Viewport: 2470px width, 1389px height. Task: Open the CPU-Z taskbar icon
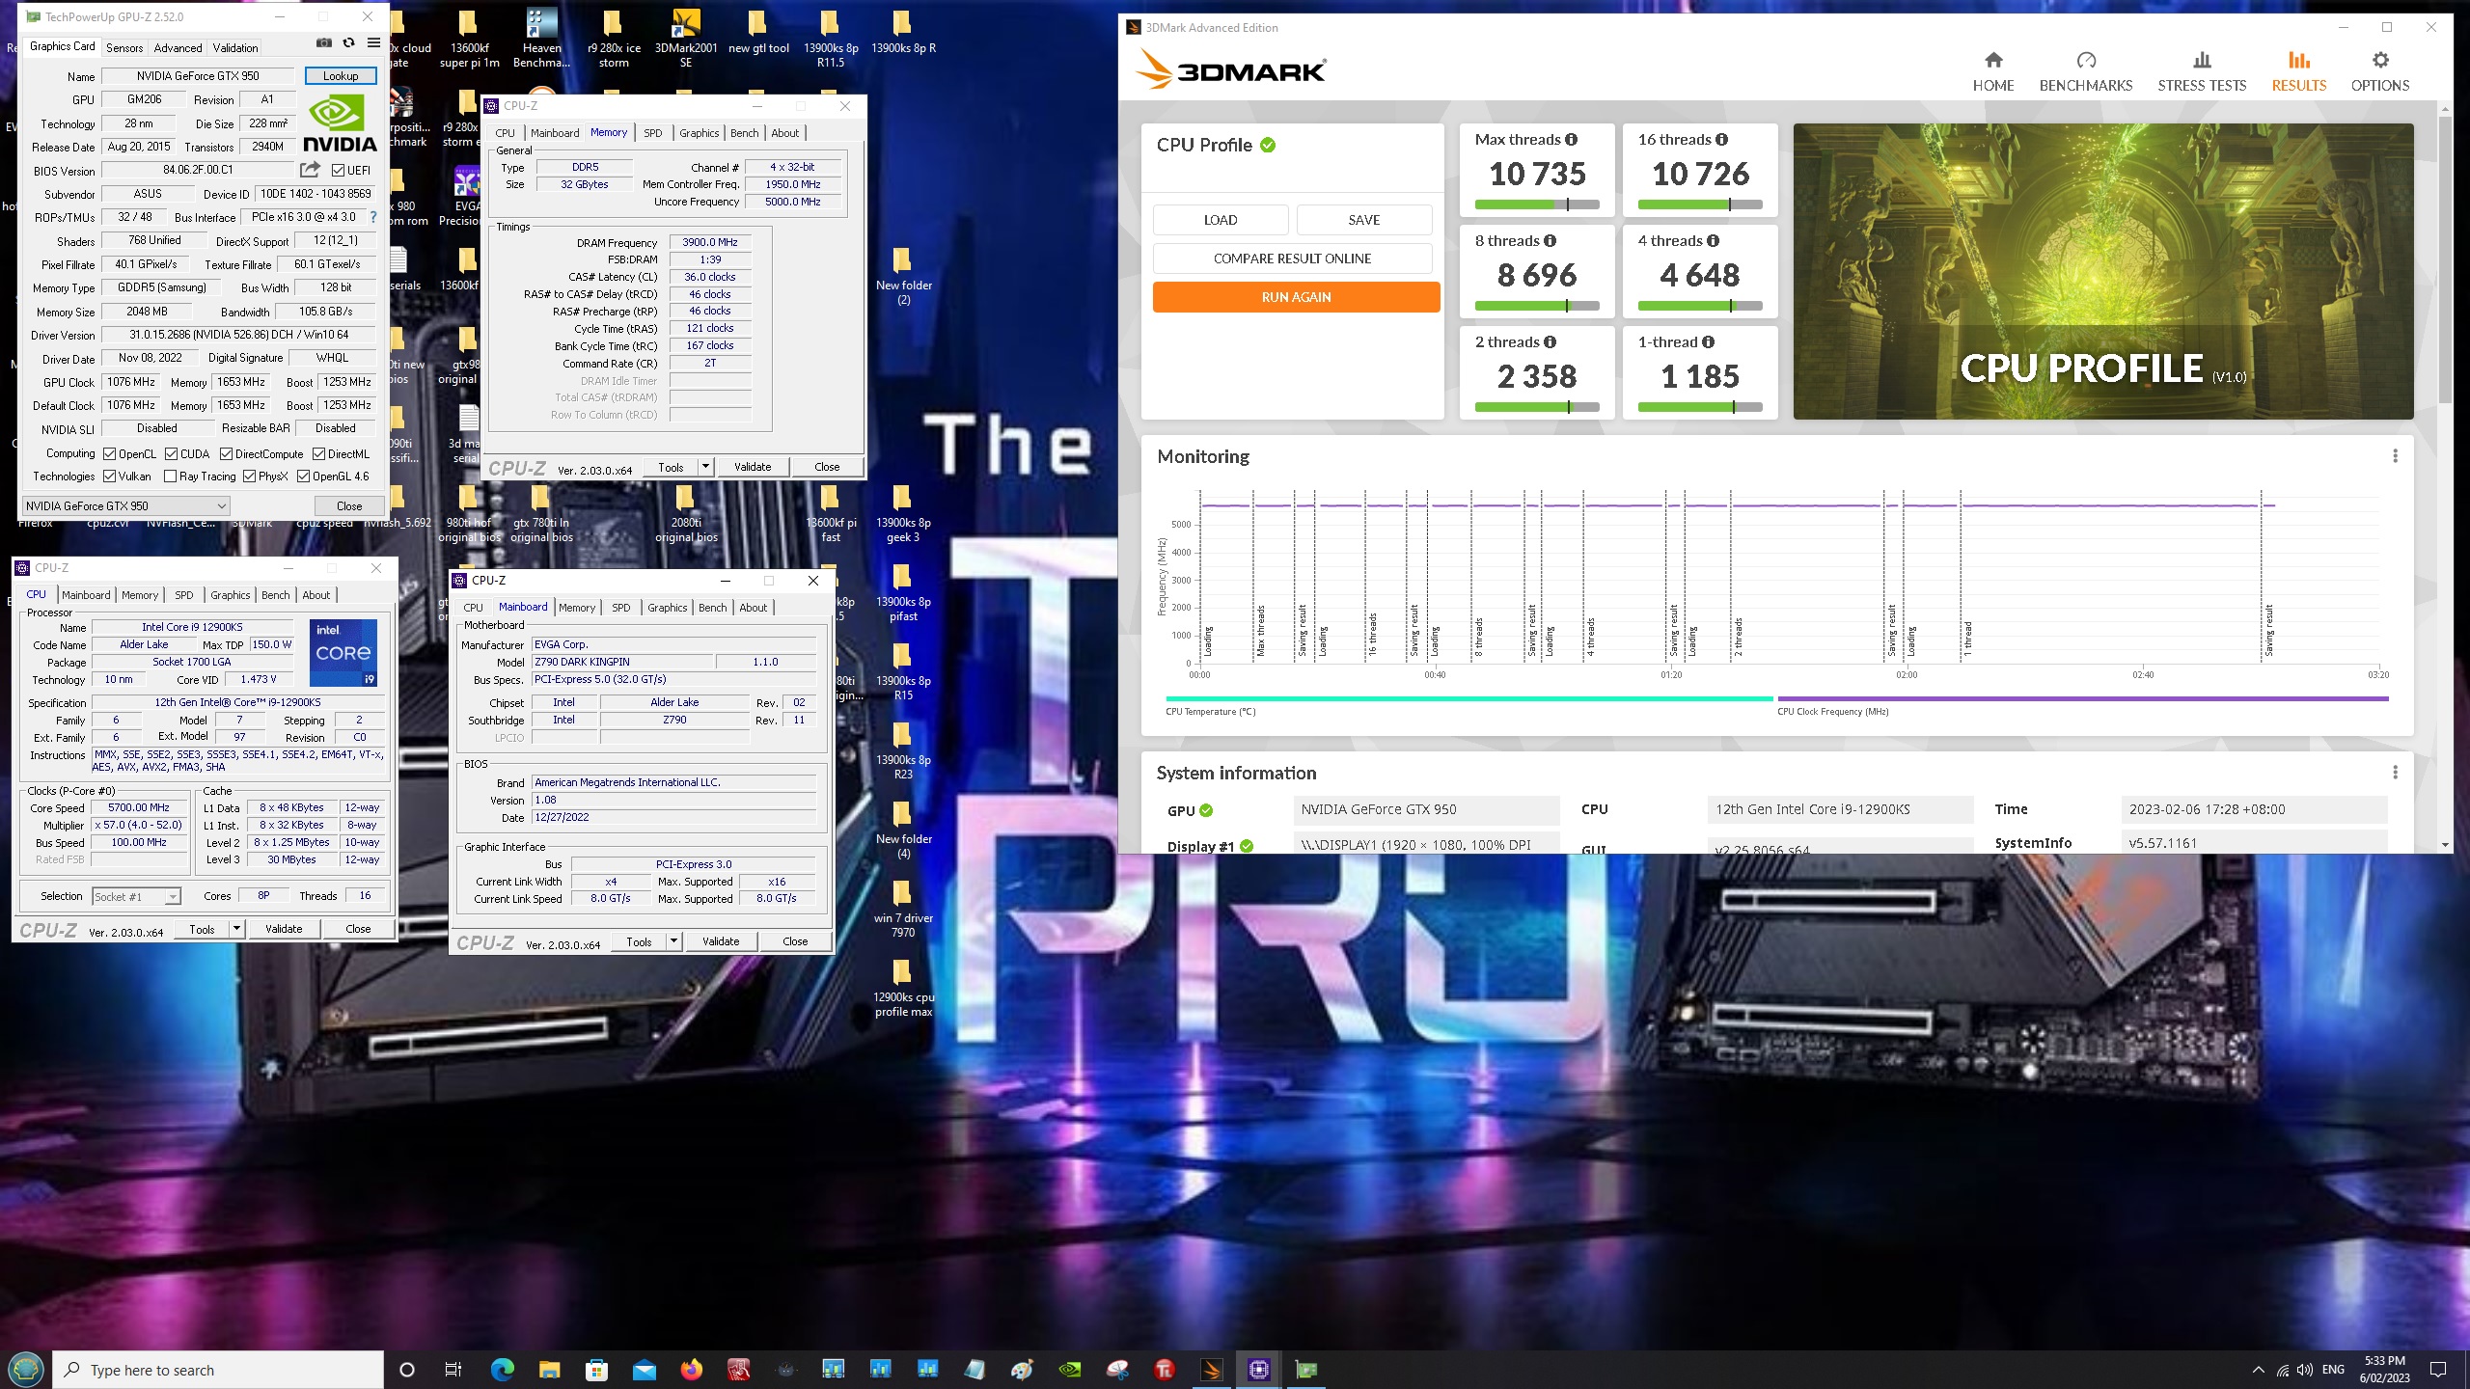[1258, 1370]
